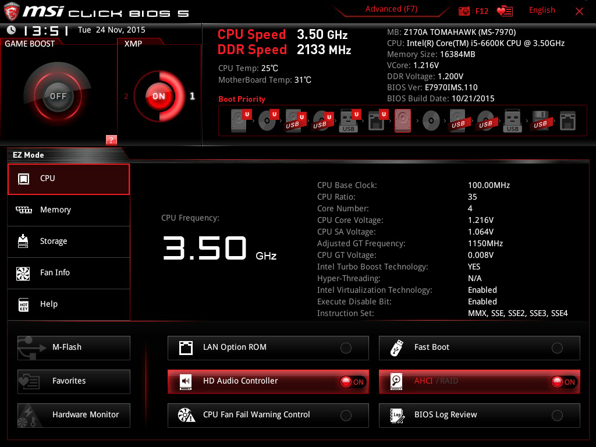Viewport: 596px width, 447px height.
Task: Open the M-Flash utility
Action: 74,348
